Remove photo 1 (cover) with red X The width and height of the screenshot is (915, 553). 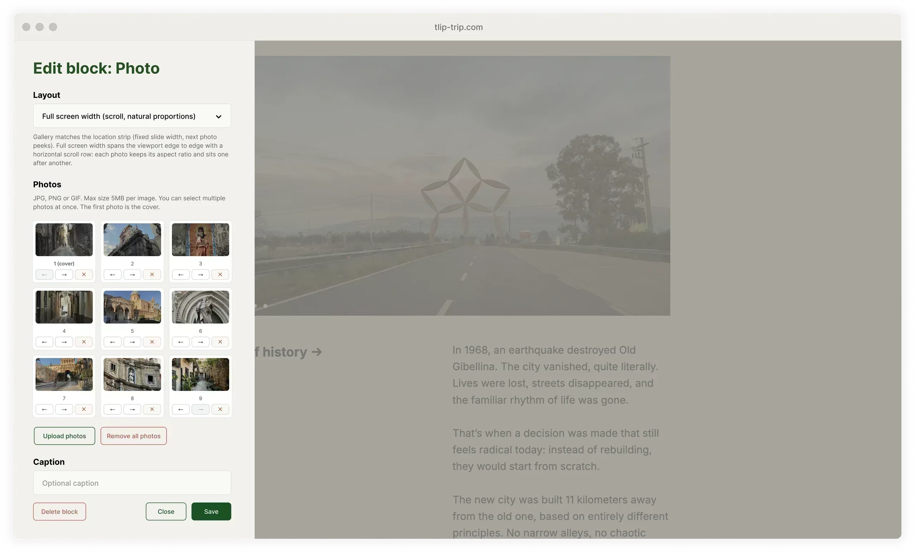84,275
